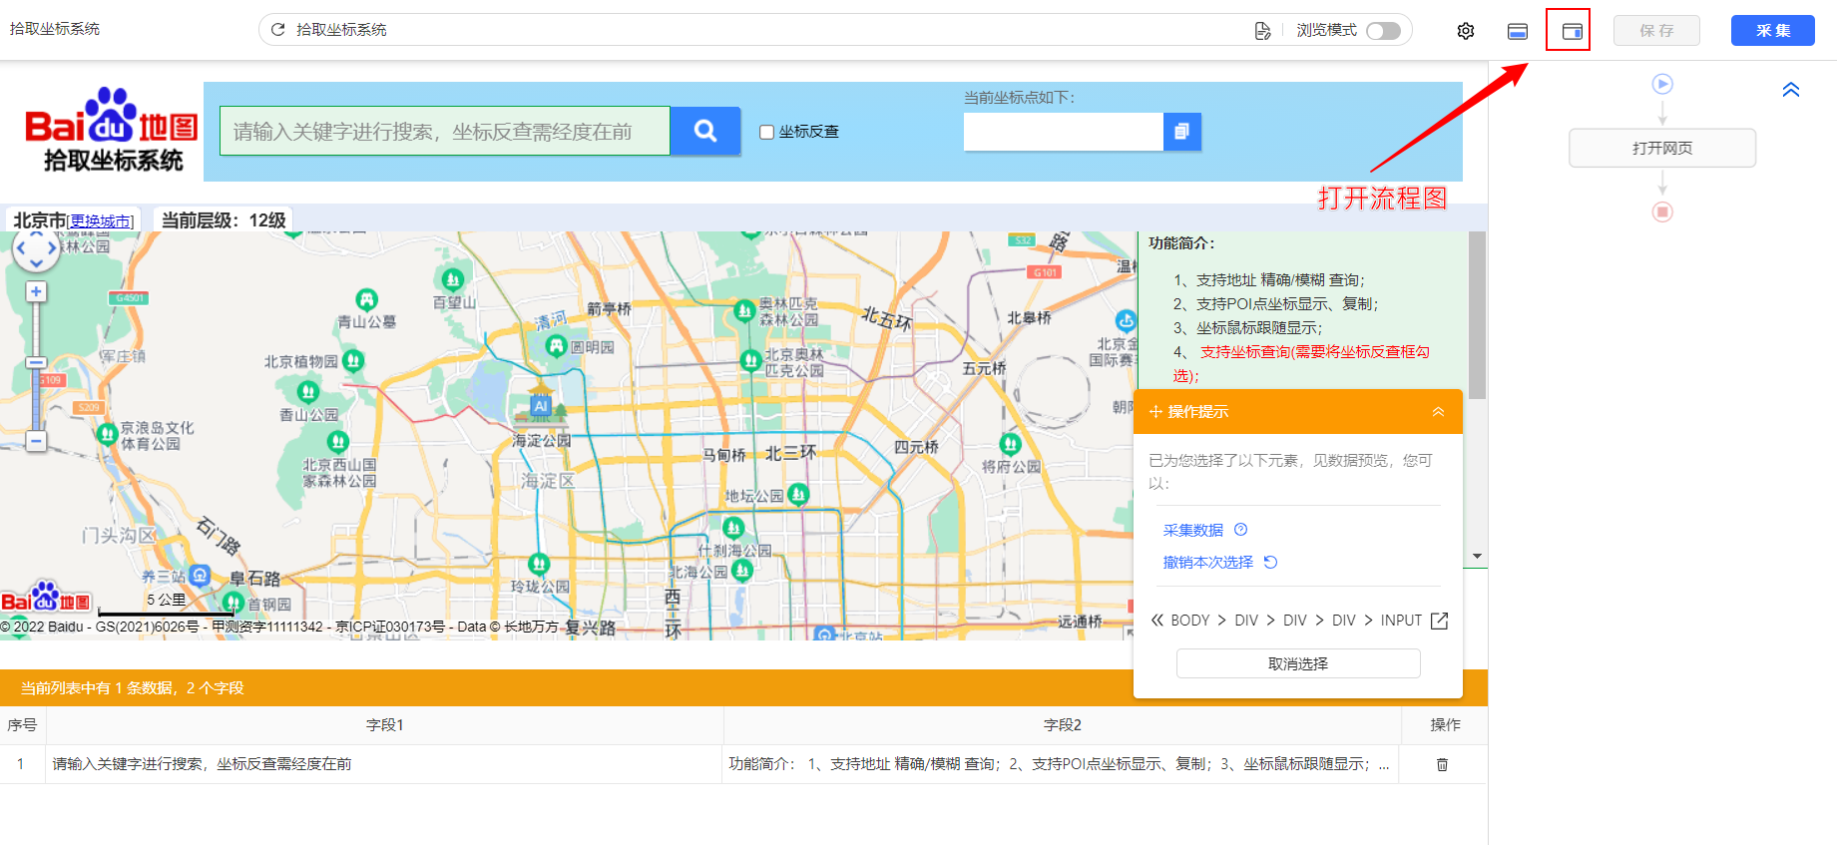The height and width of the screenshot is (845, 1837).
Task: Click the 圆明园 marker on map
Action: tap(557, 346)
